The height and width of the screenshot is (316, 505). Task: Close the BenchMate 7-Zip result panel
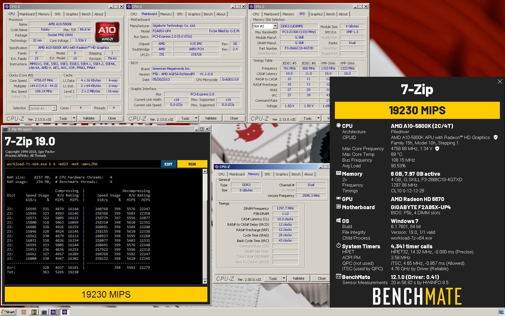[500, 82]
